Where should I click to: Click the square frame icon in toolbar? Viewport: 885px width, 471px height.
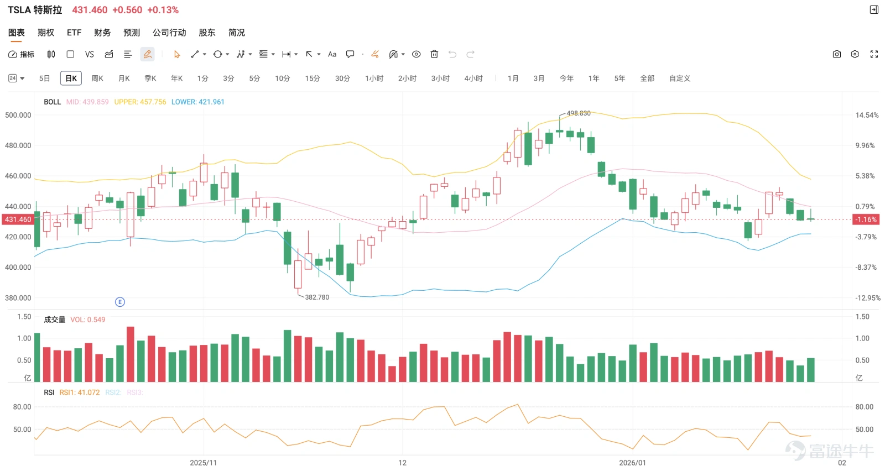click(70, 54)
